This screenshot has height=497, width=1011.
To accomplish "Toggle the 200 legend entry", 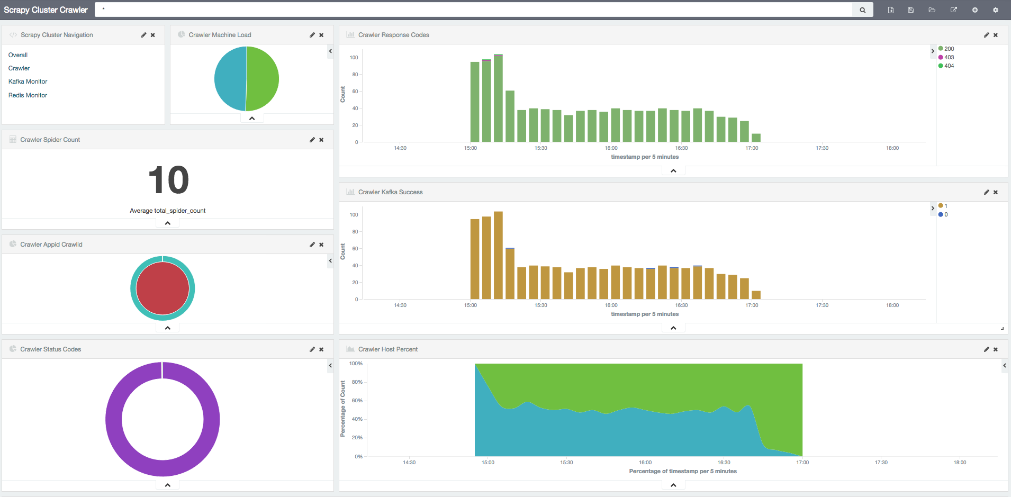I will click(x=946, y=49).
